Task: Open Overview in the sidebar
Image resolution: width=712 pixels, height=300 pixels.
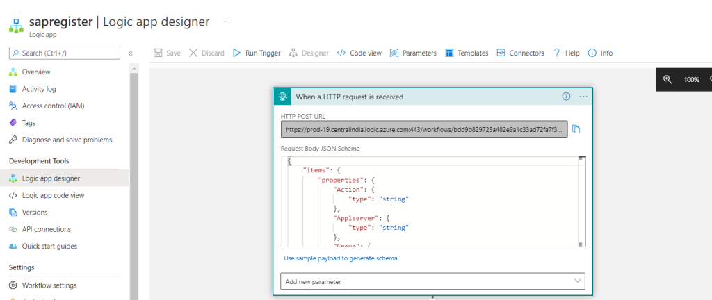Action: (x=36, y=72)
